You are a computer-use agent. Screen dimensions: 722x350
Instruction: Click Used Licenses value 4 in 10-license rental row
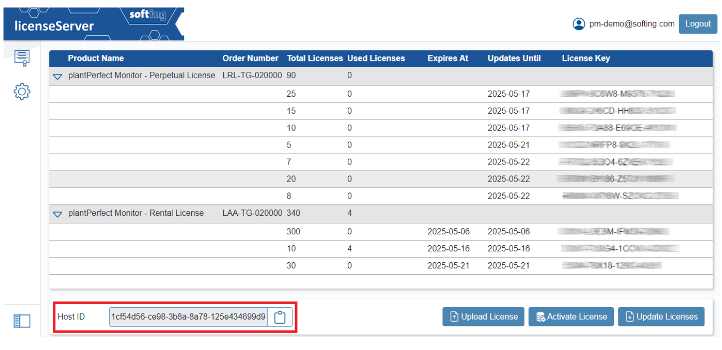point(349,248)
